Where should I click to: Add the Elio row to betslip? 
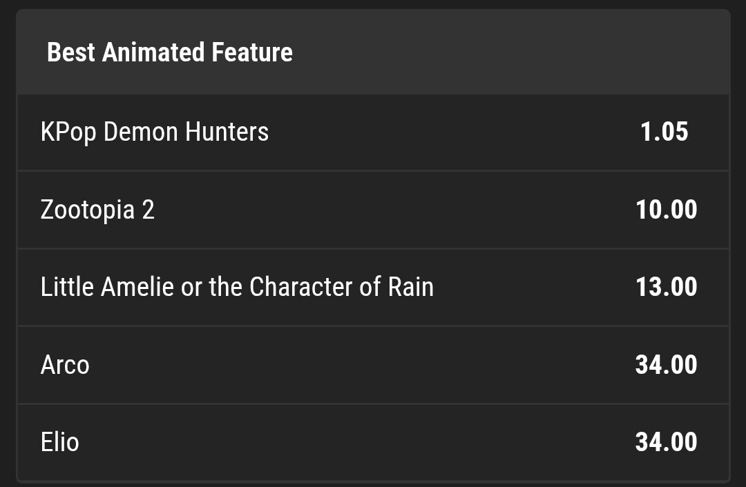373,442
